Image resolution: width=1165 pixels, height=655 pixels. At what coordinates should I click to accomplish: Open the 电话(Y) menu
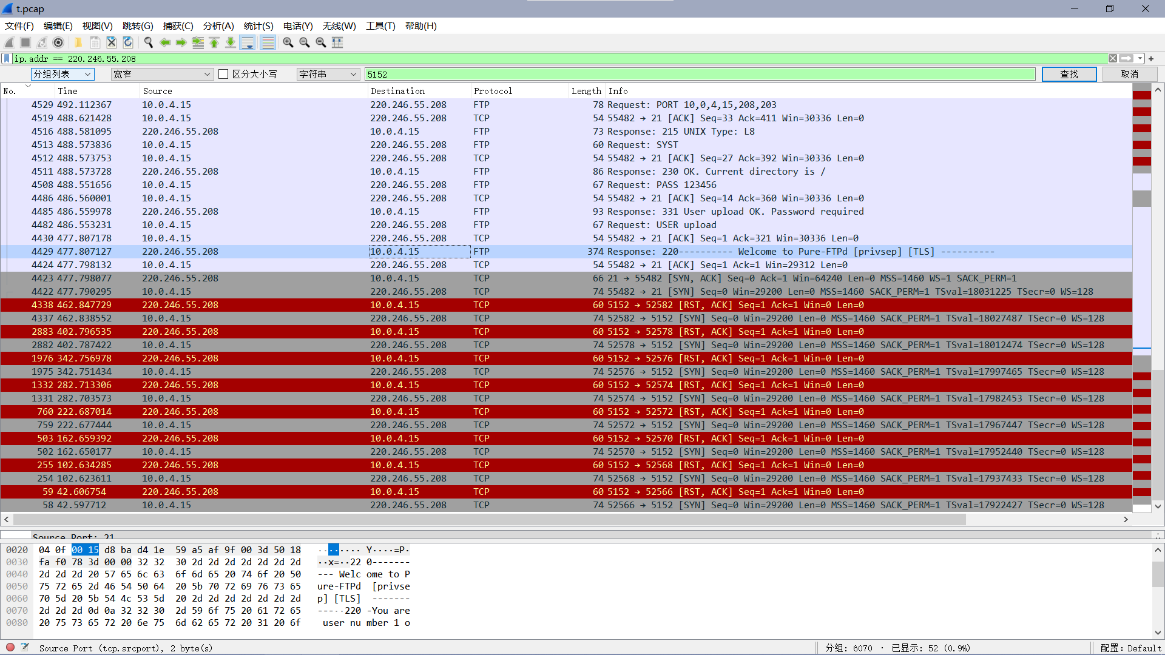(298, 26)
